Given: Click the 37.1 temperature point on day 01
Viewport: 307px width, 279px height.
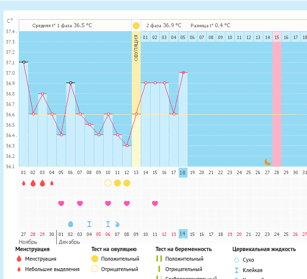Looking at the screenshot, I should tap(23, 62).
